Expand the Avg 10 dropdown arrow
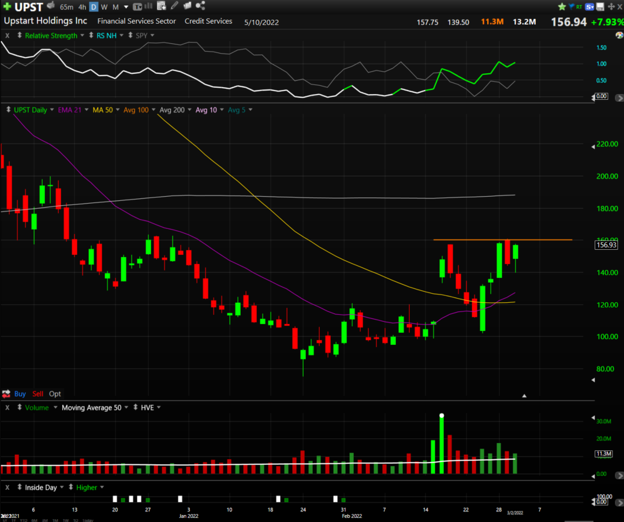This screenshot has height=522, width=624. [222, 110]
